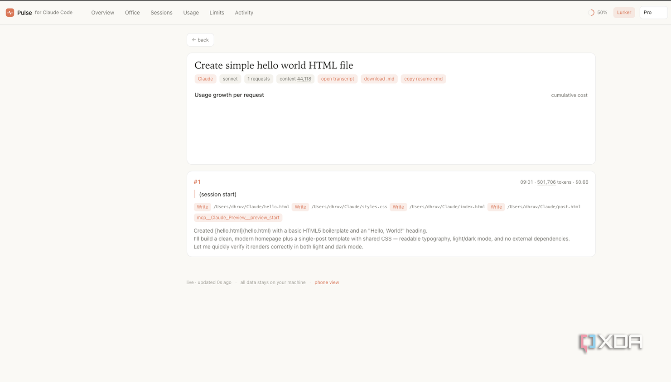Copy the resume command

pos(423,79)
